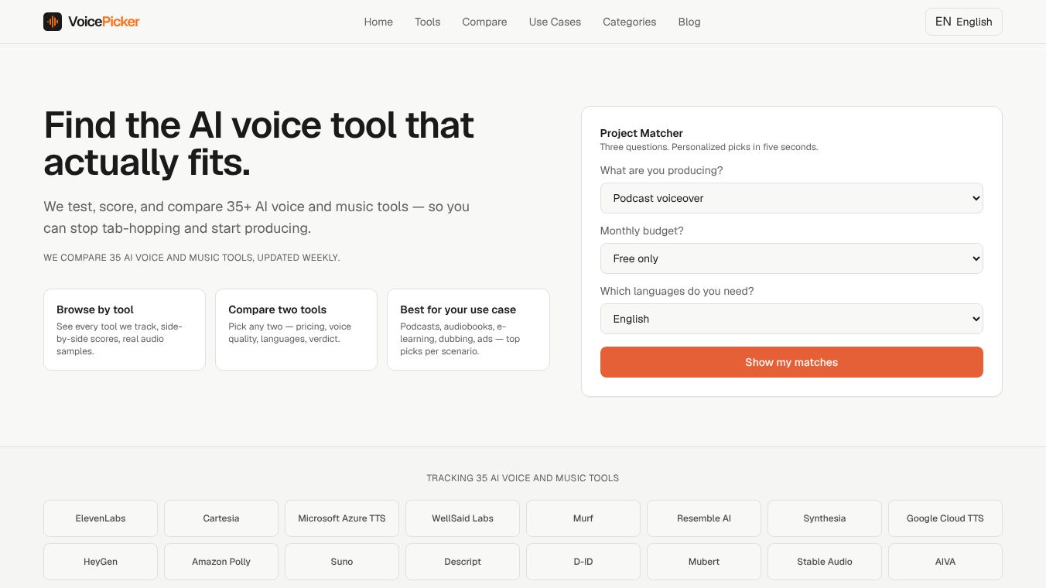
Task: Select the Amazon Polly chip
Action: click(221, 562)
